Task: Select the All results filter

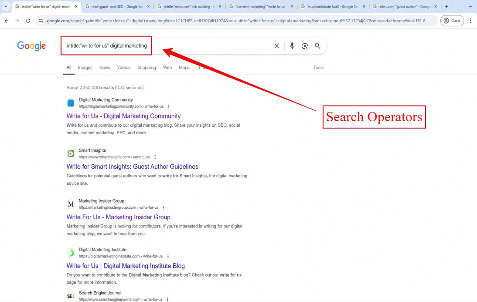Action: [x=69, y=68]
